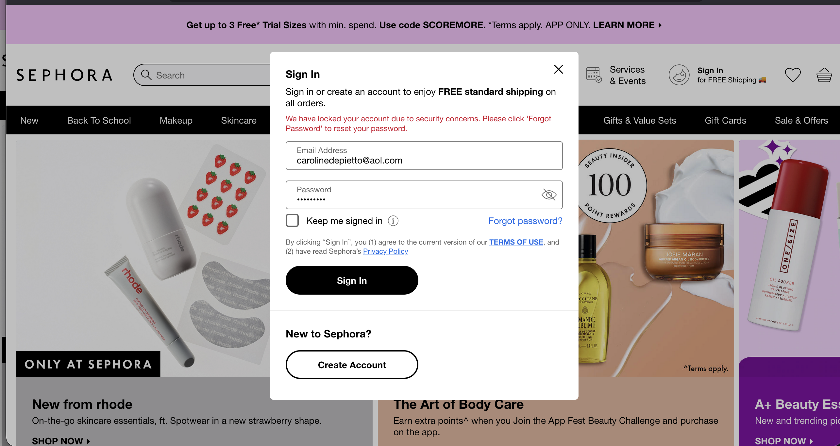This screenshot has height=446, width=840.
Task: Click the search magnifier icon
Action: [146, 75]
